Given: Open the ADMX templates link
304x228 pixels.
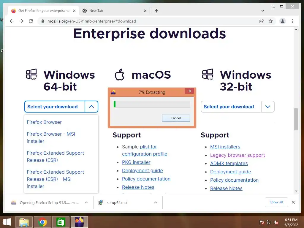Looking at the screenshot, I should tap(229, 164).
